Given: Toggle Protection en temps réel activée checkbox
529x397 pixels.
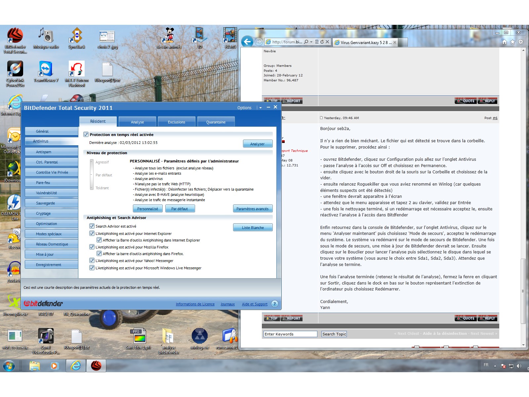Looking at the screenshot, I should pos(86,134).
